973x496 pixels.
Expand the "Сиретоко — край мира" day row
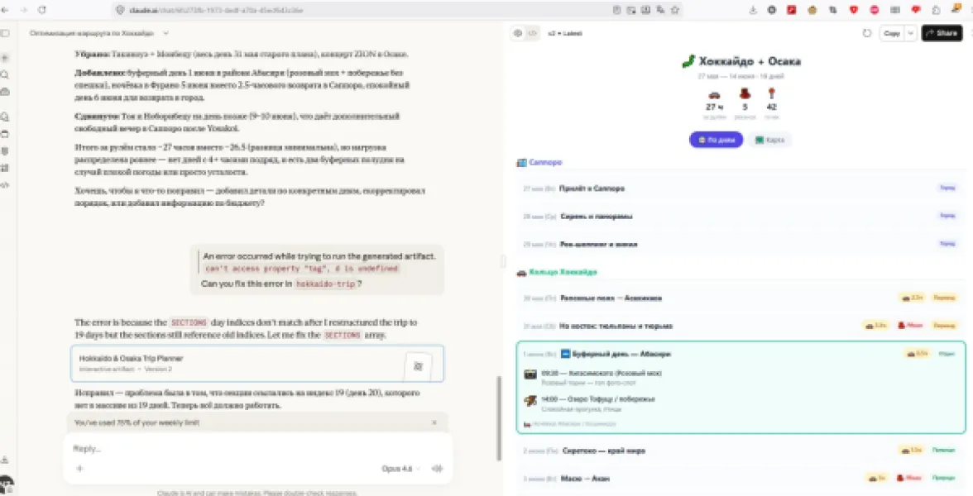coord(741,451)
